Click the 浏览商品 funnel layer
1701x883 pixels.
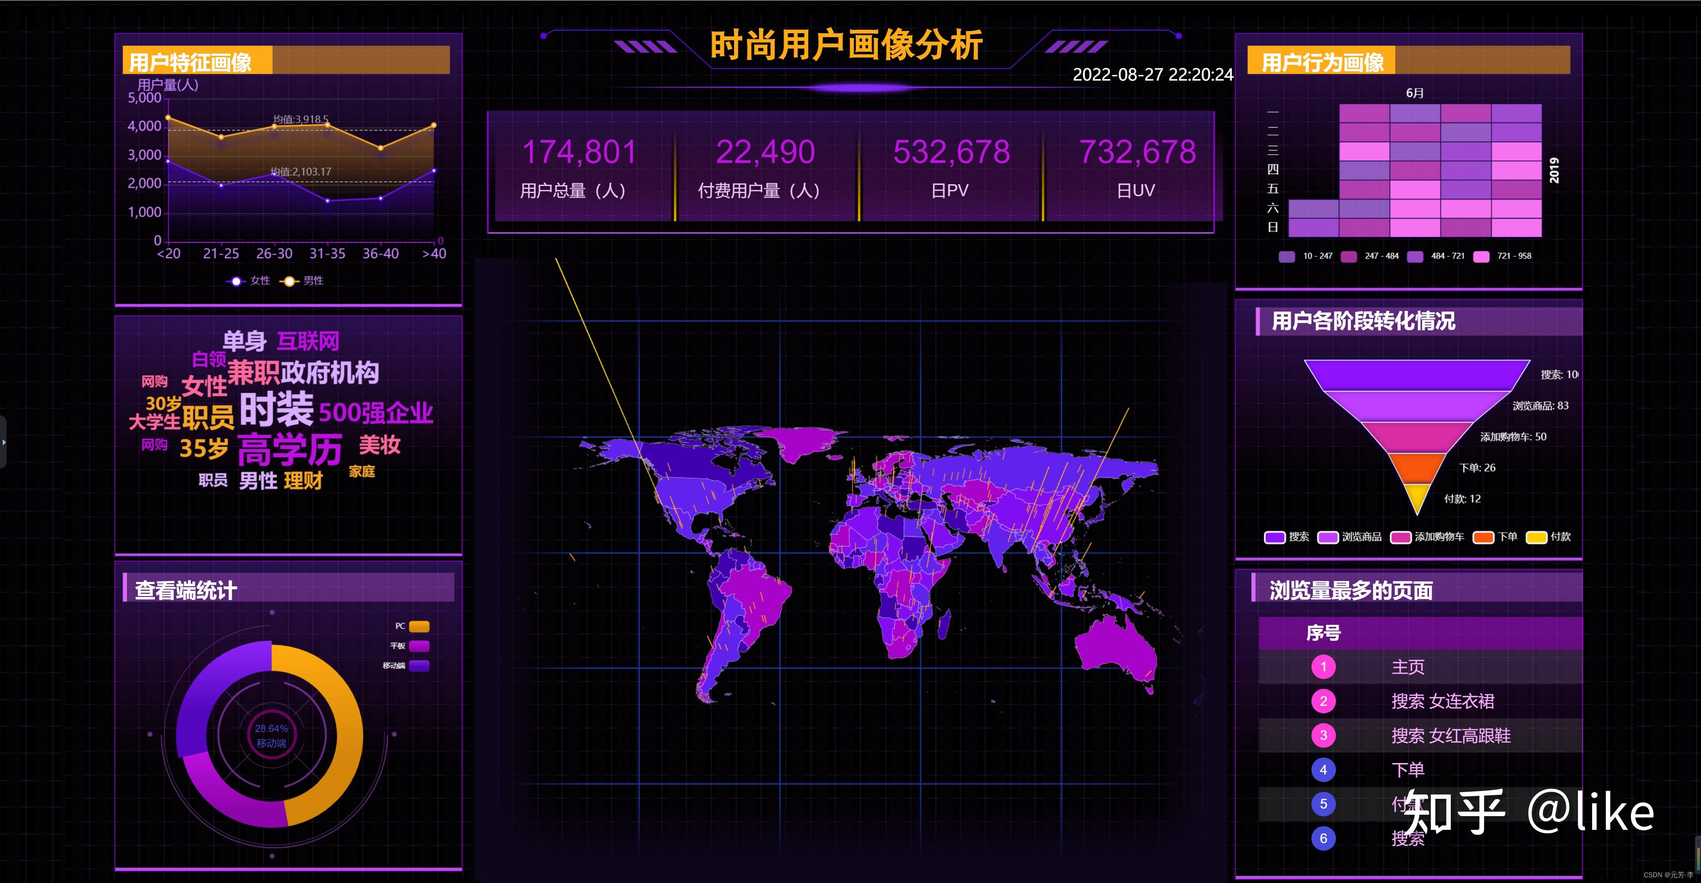tap(1417, 406)
